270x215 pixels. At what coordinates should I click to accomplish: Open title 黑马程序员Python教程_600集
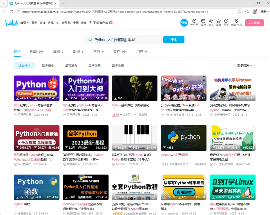(33, 157)
